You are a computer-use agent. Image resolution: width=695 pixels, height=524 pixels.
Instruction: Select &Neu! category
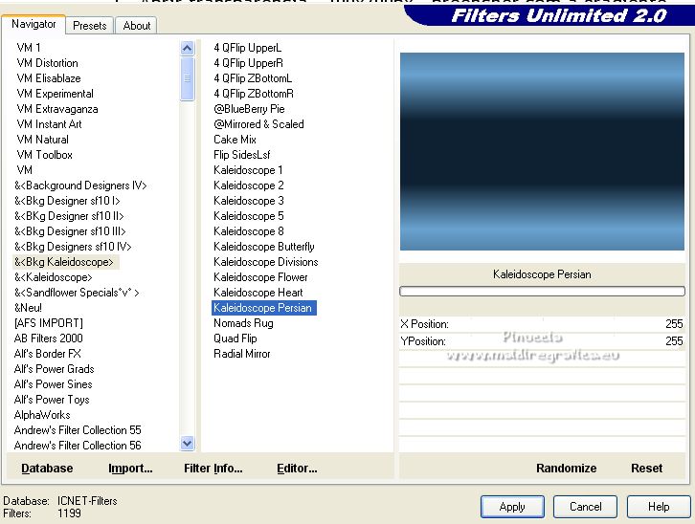28,308
